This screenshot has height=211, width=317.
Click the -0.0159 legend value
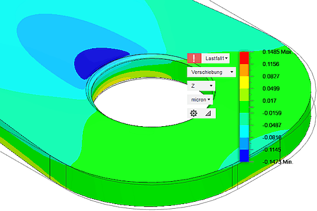point(272,113)
